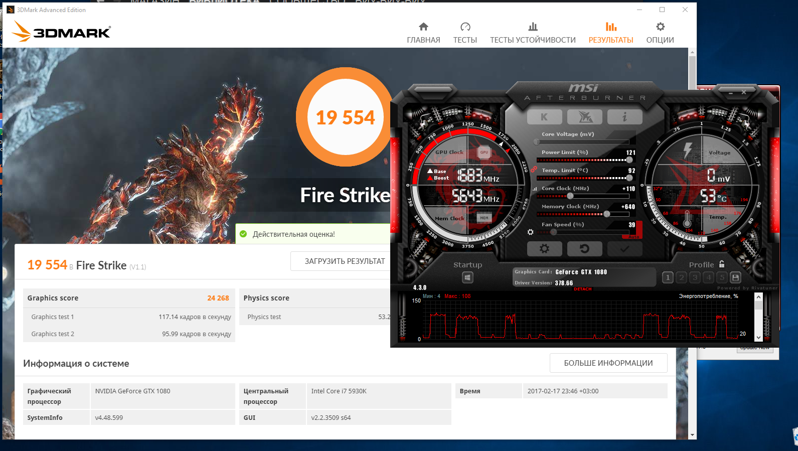
Task: Click БОЛЬШЕ ИНФОРМАЦИИ button
Action: click(x=608, y=363)
